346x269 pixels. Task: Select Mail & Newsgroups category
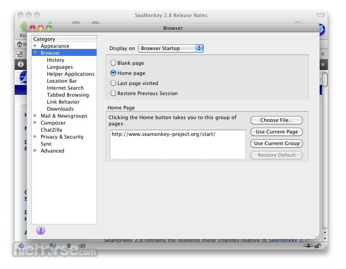tap(64, 116)
